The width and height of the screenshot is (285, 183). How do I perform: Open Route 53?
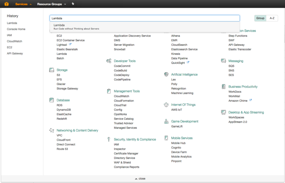click(x=62, y=149)
